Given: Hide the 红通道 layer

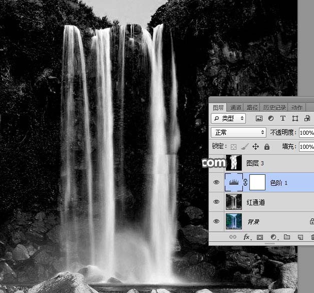Looking at the screenshot, I should click(216, 202).
